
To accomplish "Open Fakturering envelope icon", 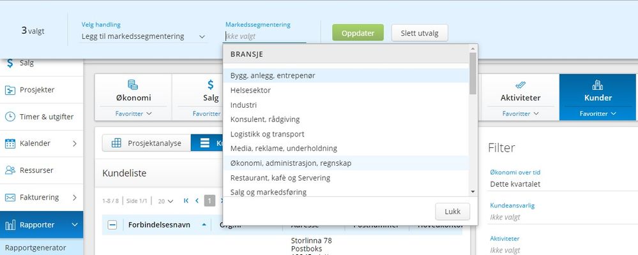I will (x=10, y=198).
